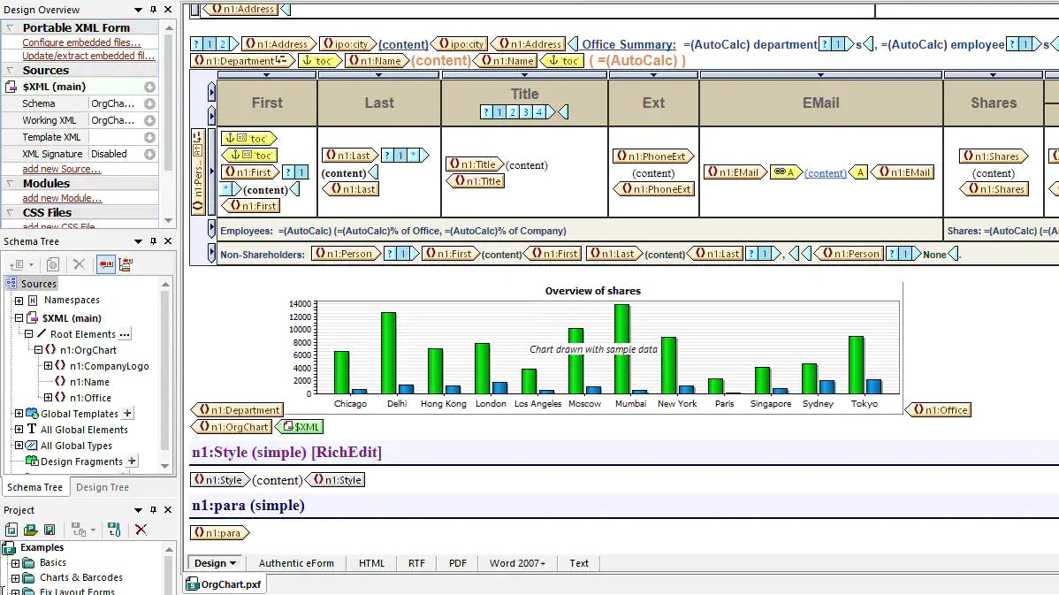Click the $XML source tag below the chart

click(x=299, y=427)
